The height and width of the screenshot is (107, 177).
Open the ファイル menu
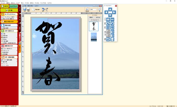point(3,3)
